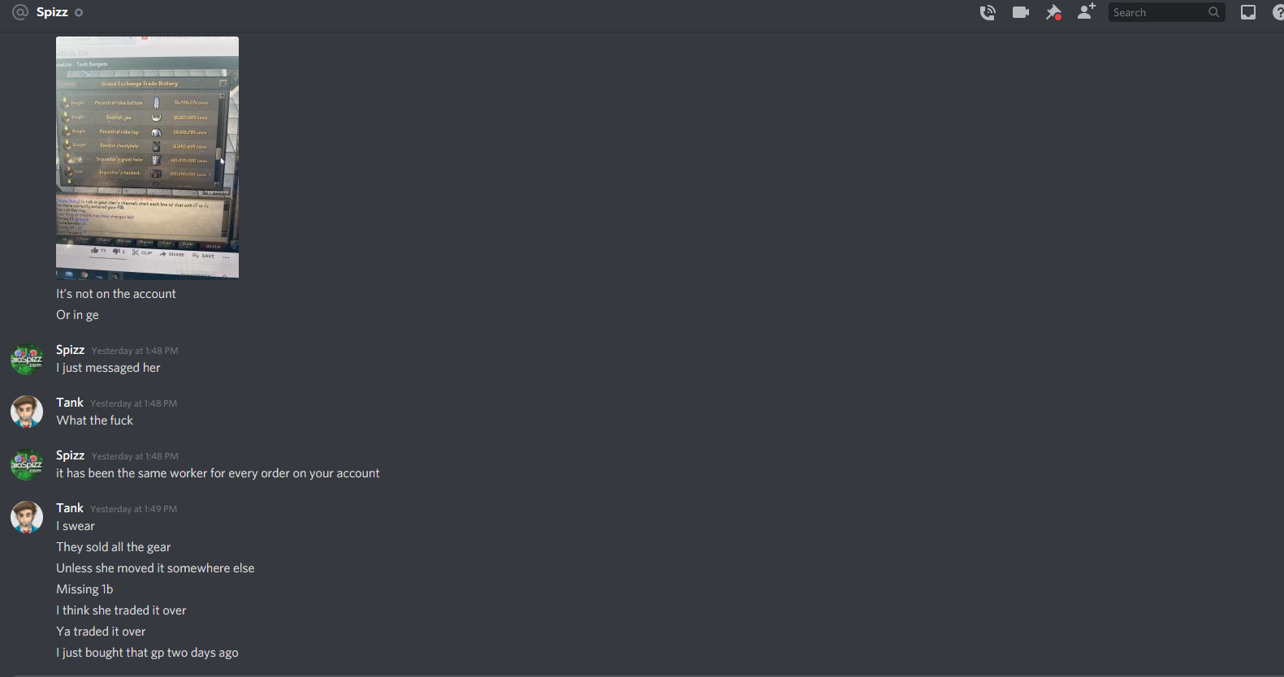Open the Grand Exchange screenshot attachment
Viewport: 1284px width, 677px height.
click(x=147, y=157)
